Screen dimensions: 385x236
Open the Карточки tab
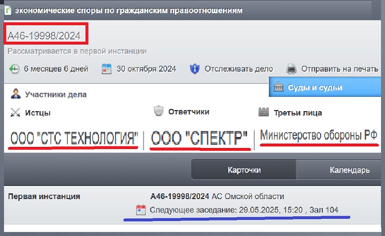[x=244, y=169]
